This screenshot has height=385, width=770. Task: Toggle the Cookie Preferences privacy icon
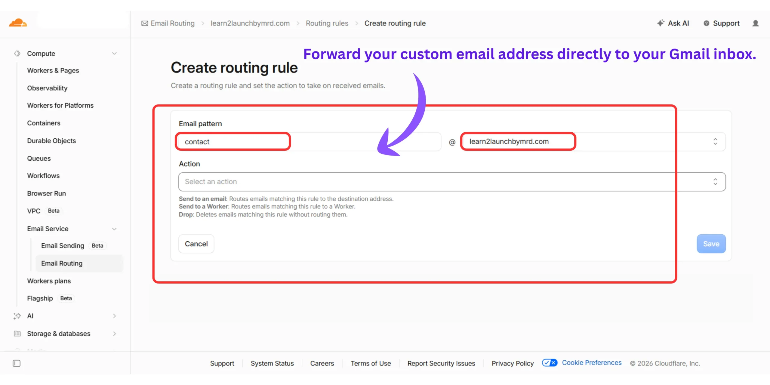pyautogui.click(x=550, y=363)
